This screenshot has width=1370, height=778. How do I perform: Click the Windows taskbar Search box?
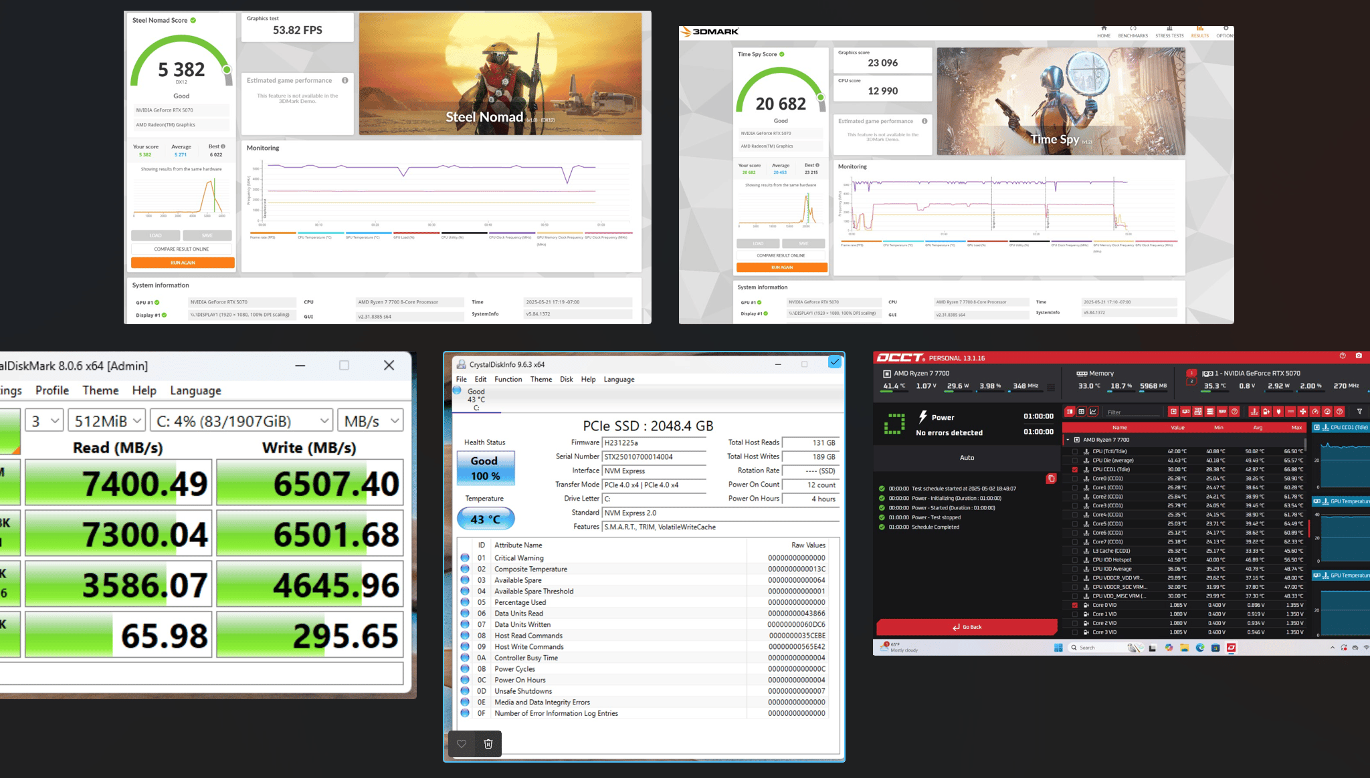coord(1106,648)
